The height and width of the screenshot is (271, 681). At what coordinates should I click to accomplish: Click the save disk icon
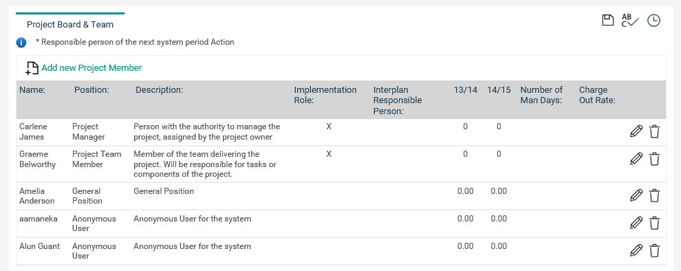(607, 21)
